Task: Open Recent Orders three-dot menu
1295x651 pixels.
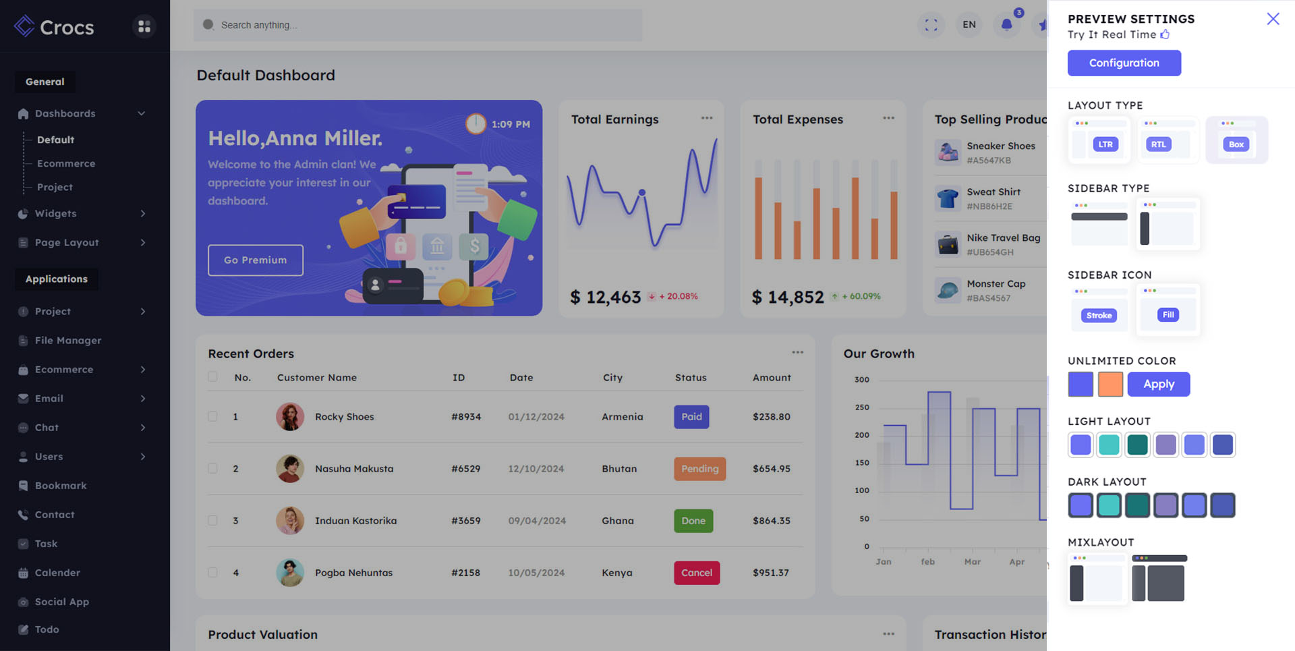Action: (797, 352)
